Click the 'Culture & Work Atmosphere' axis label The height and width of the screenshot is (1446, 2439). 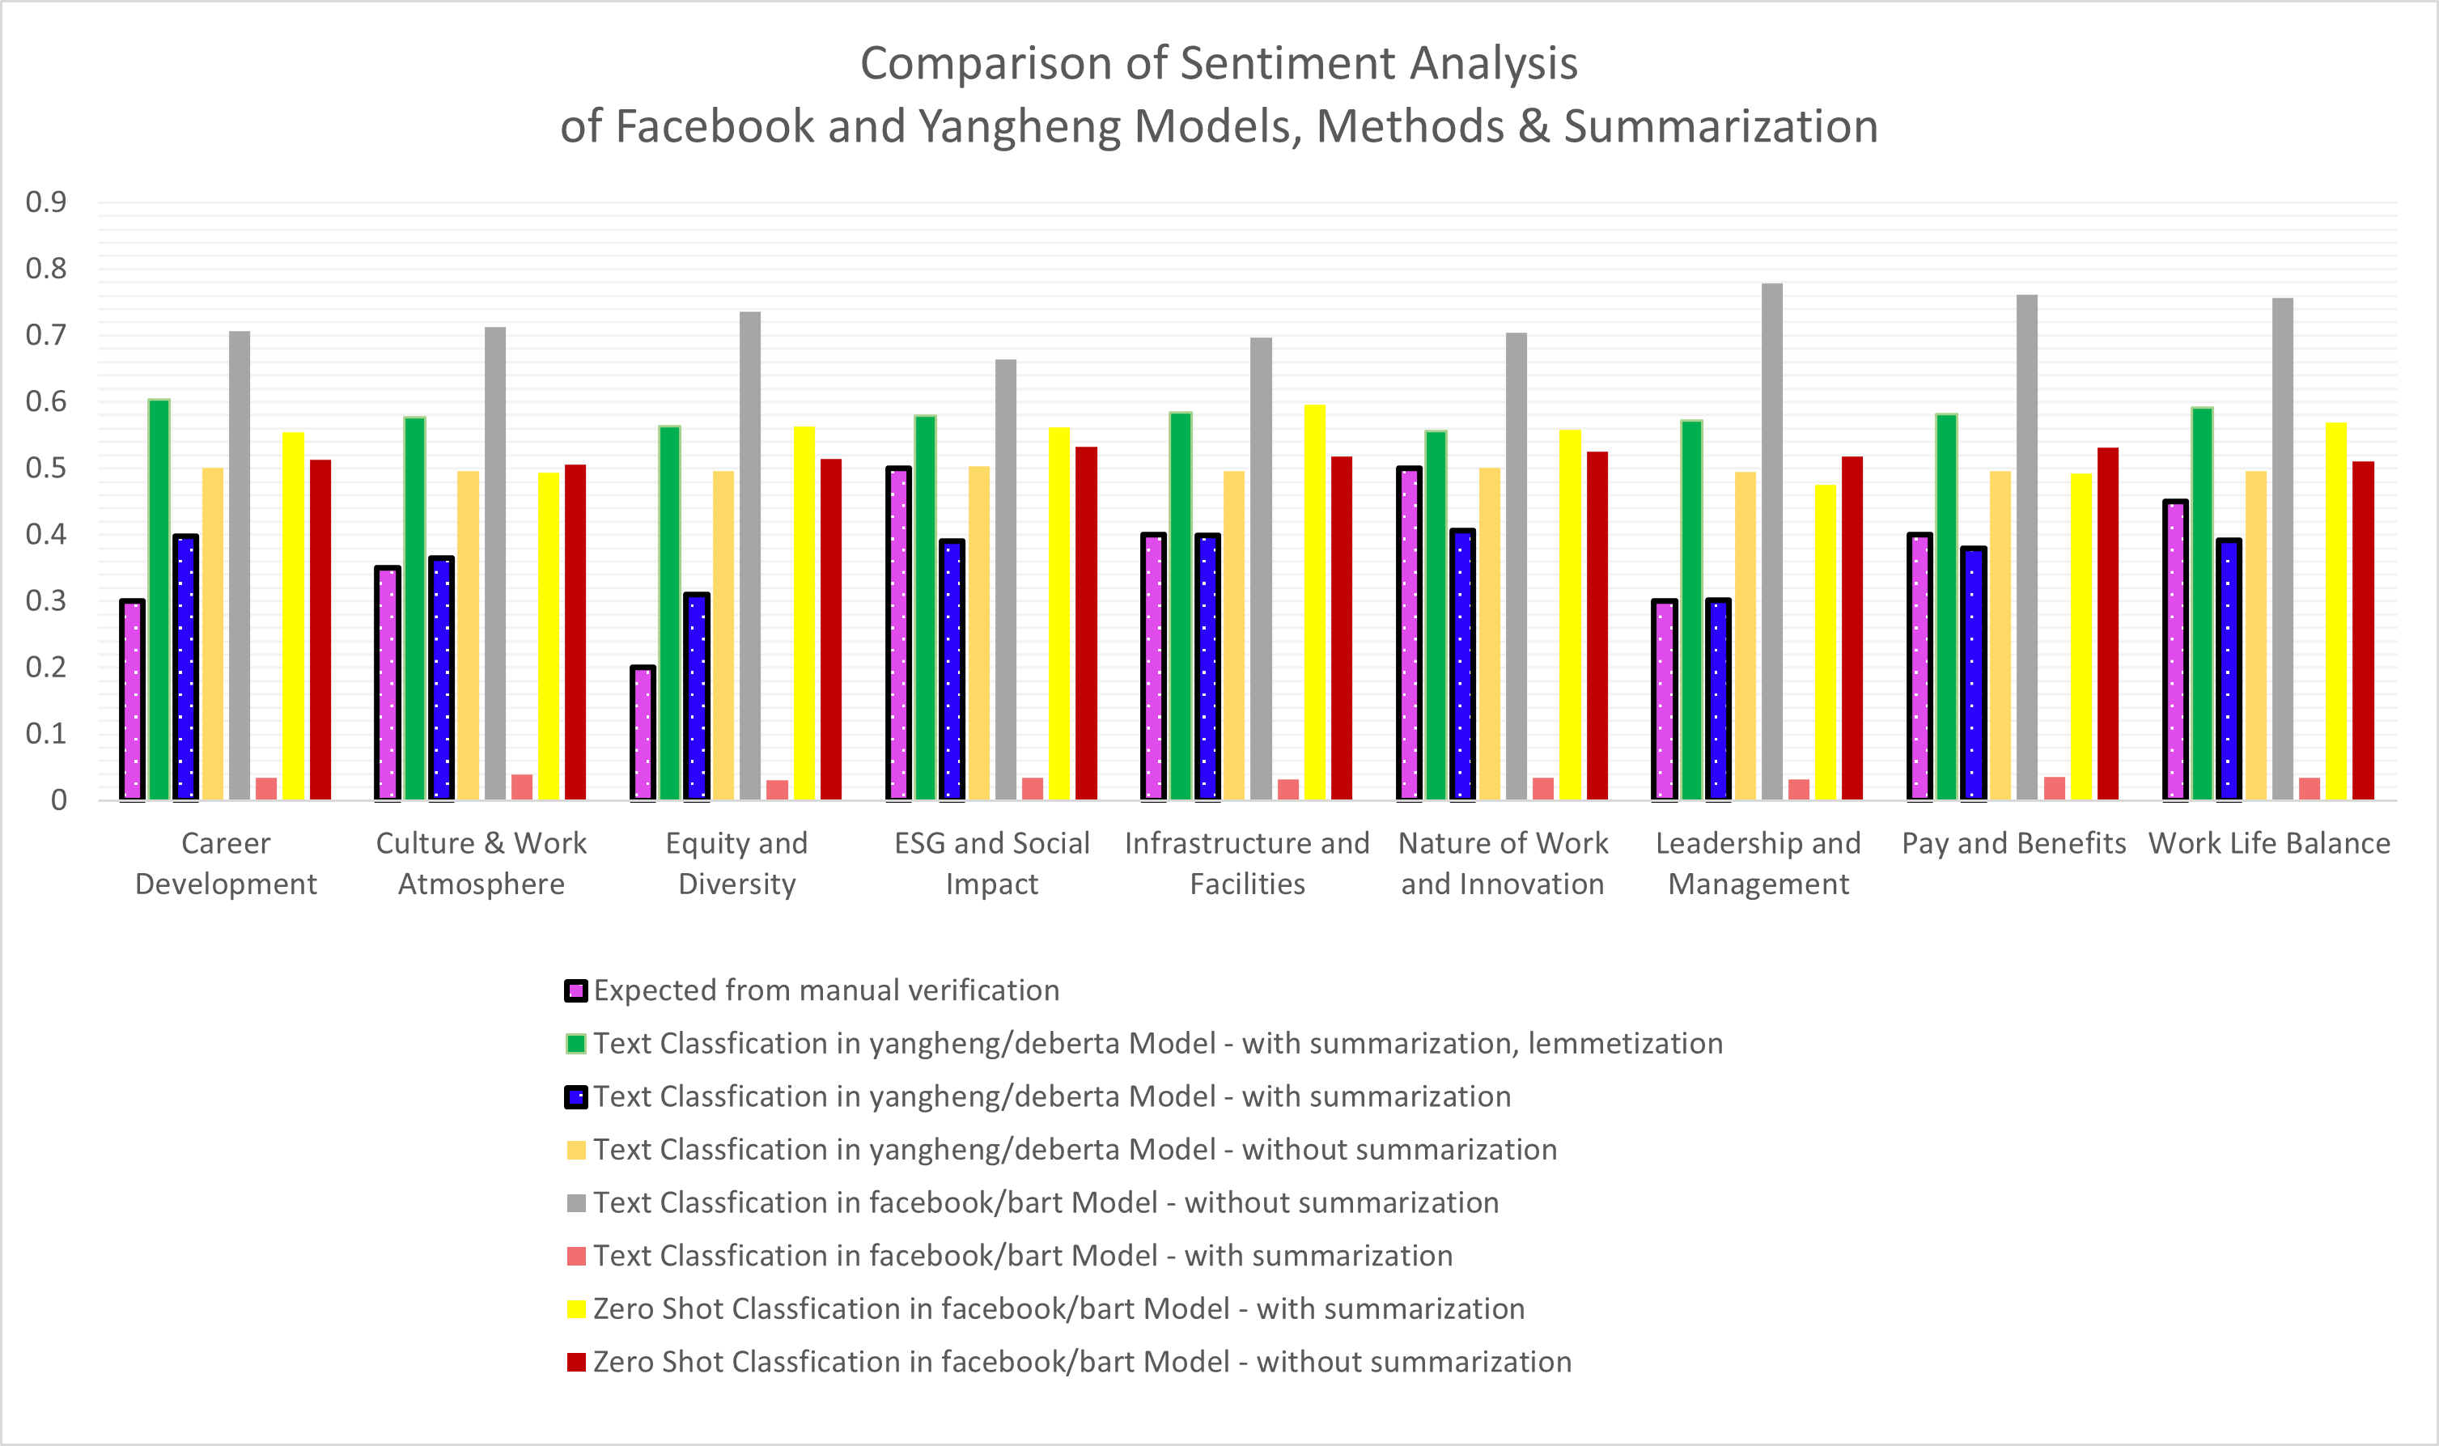point(481,863)
